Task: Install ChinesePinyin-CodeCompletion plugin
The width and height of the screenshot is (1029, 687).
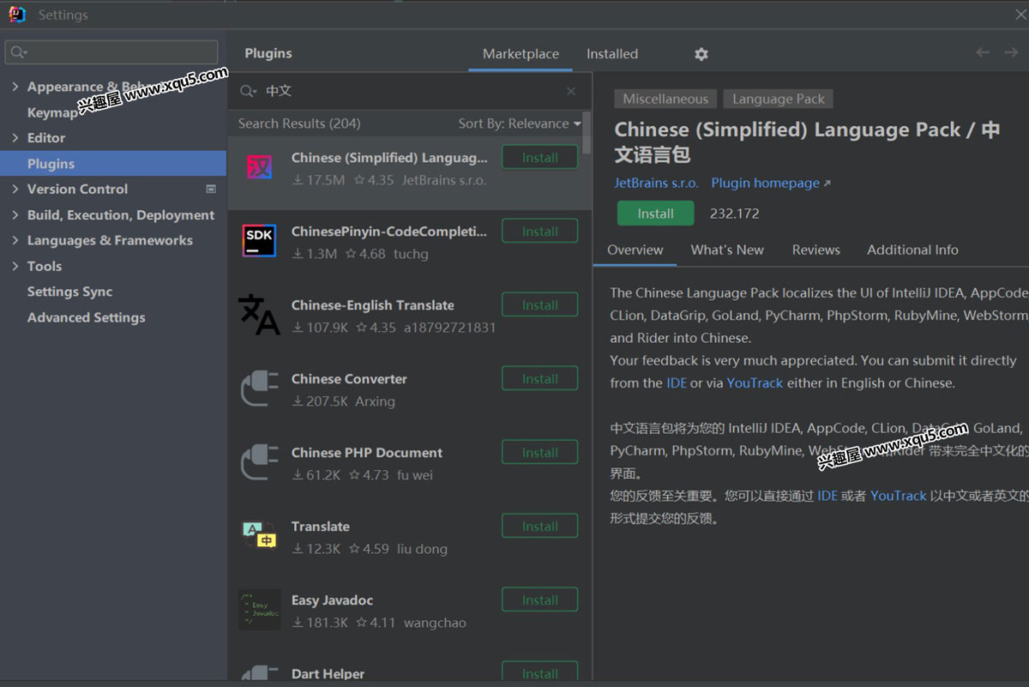Action: pyautogui.click(x=540, y=232)
